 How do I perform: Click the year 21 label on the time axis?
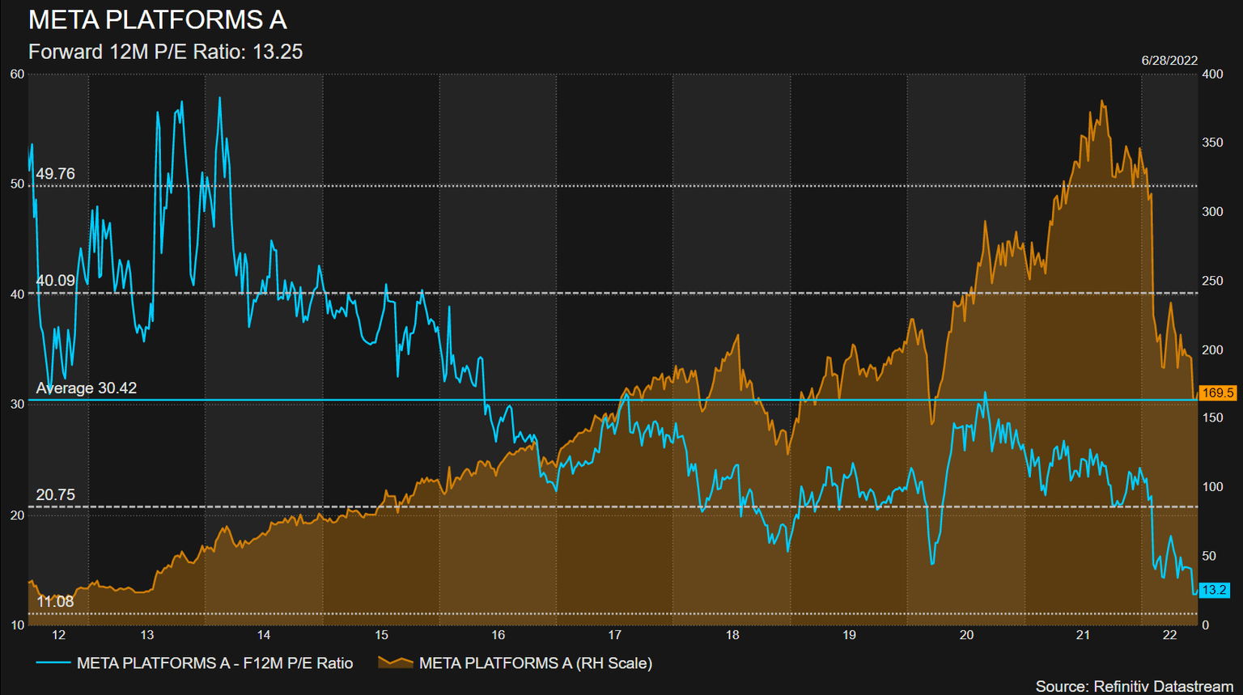click(x=1083, y=635)
